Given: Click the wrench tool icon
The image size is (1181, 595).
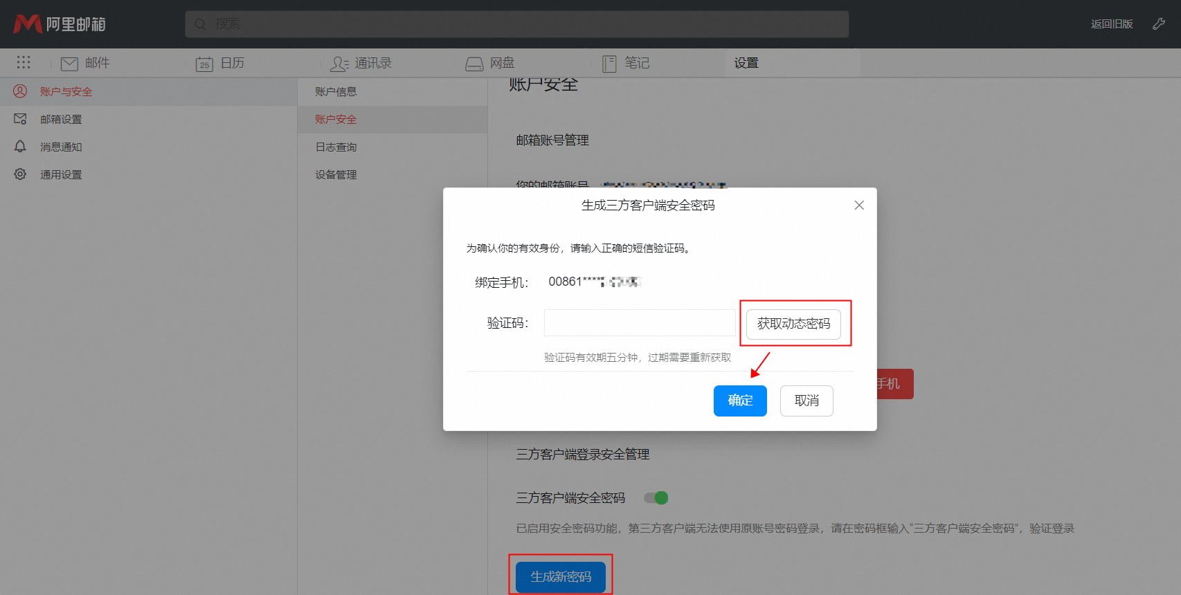Looking at the screenshot, I should tap(1158, 24).
